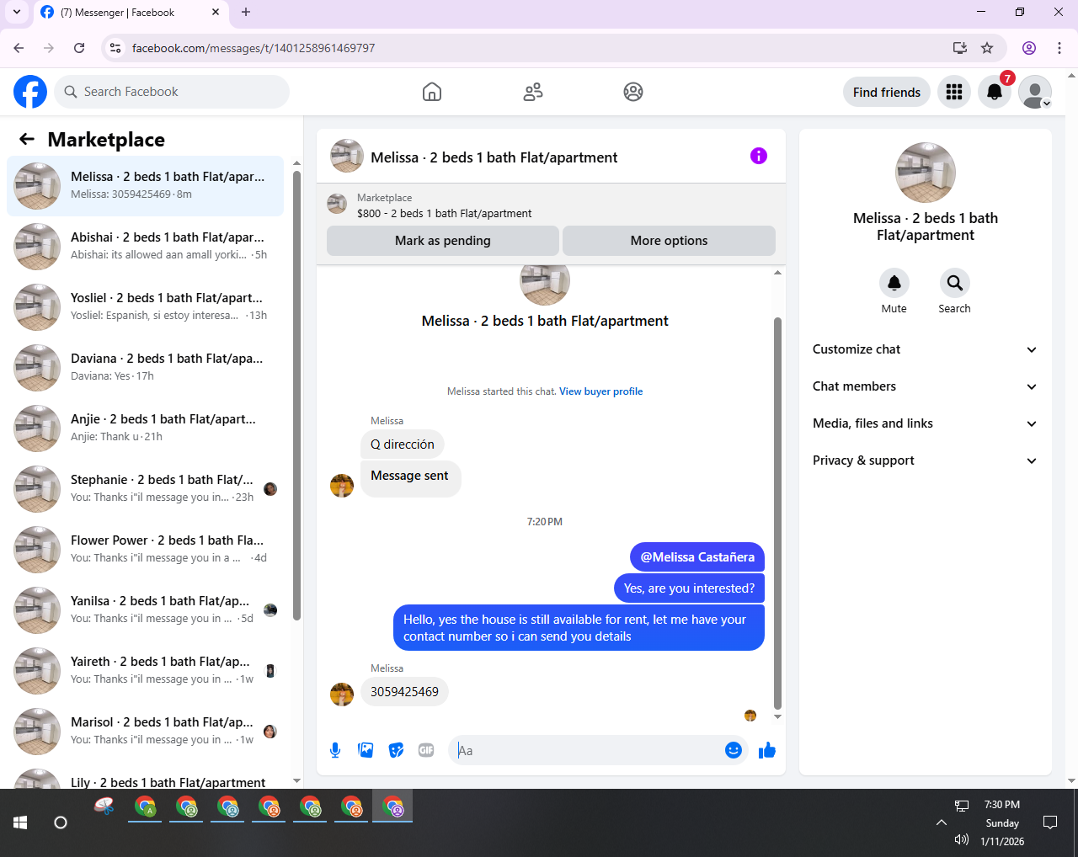Expand Media, files and links section
The image size is (1078, 857).
(x=926, y=423)
